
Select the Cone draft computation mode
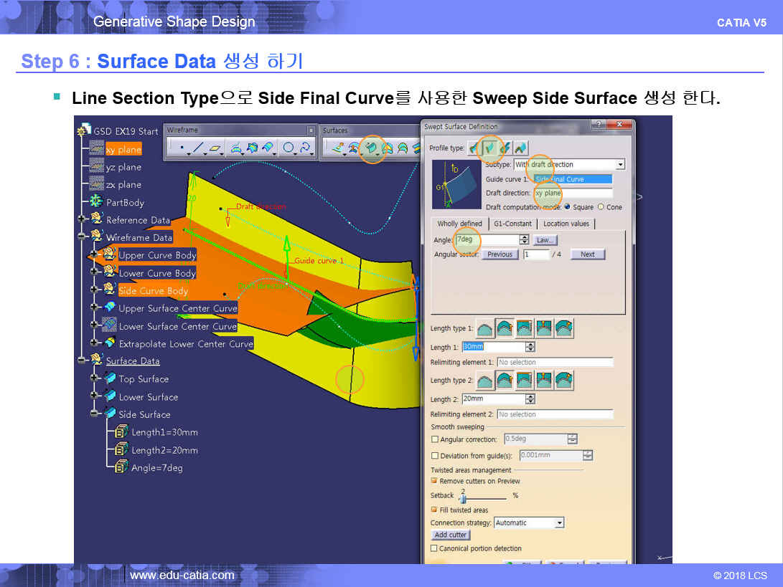coord(601,207)
